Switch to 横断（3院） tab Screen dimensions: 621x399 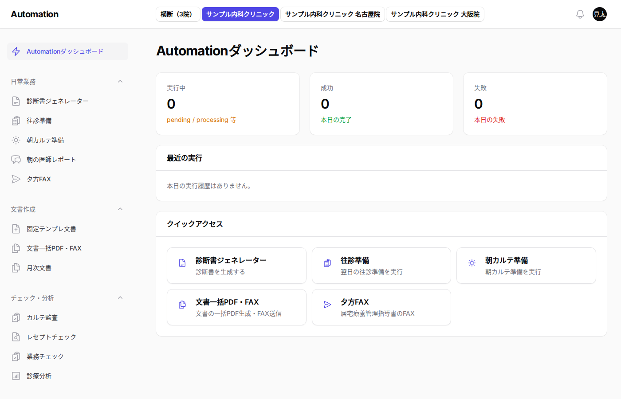[178, 14]
